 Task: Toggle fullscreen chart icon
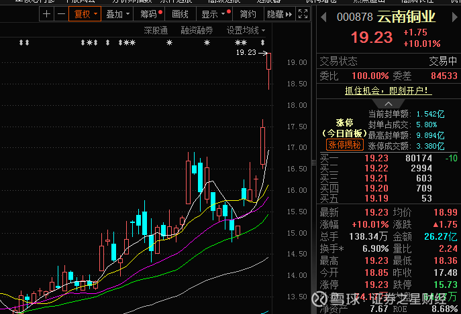pyautogui.click(x=303, y=14)
